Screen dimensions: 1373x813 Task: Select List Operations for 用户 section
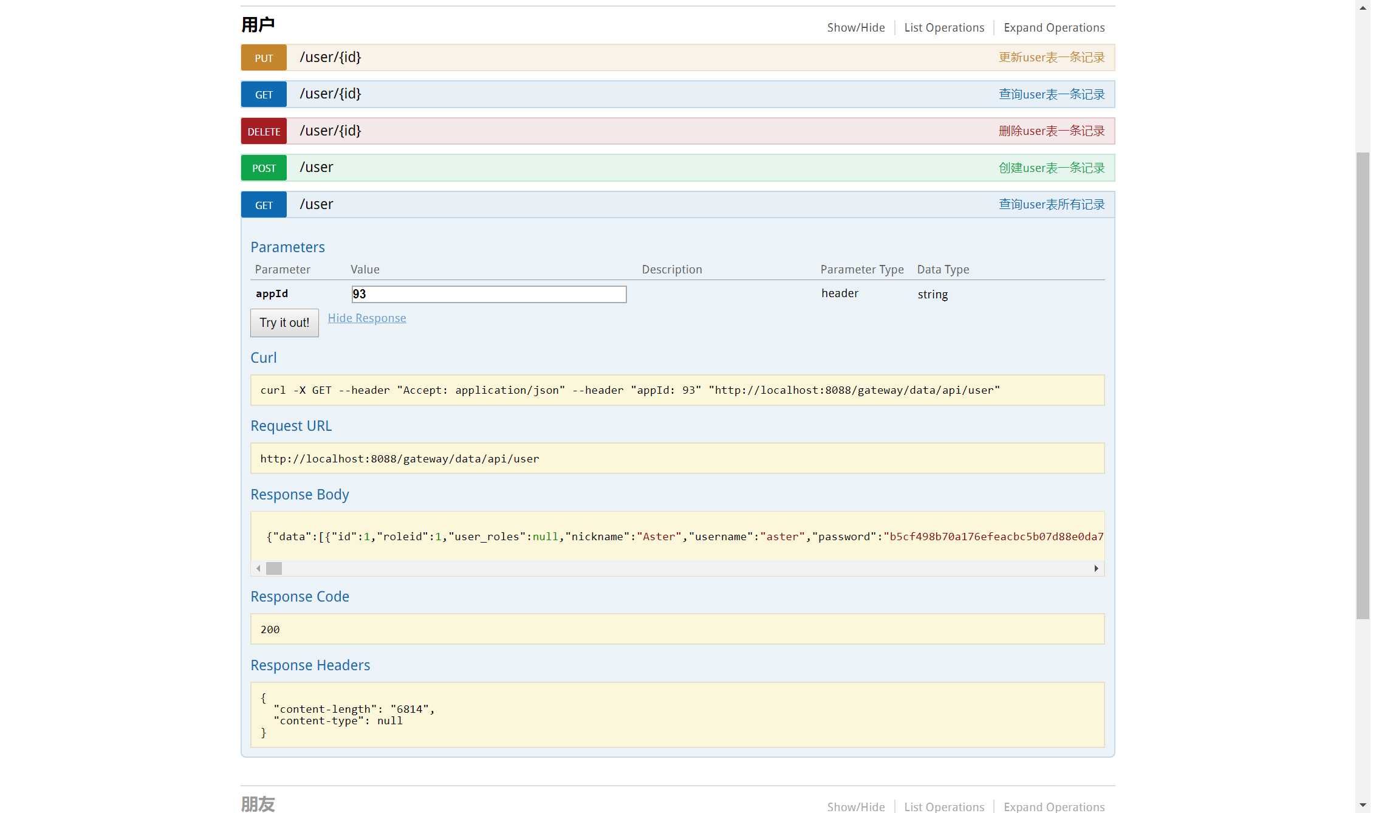point(944,27)
